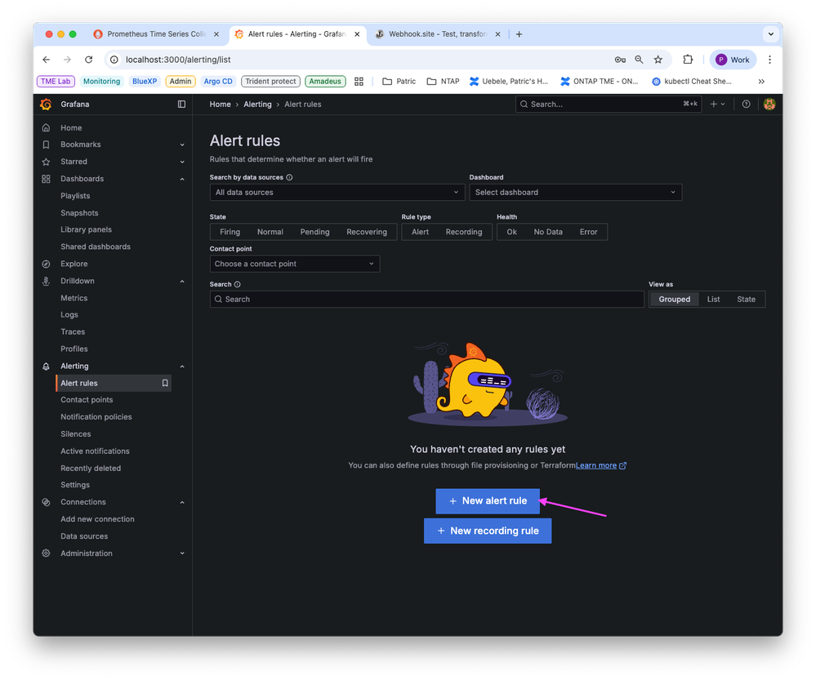Open the All data sources dropdown

(337, 193)
